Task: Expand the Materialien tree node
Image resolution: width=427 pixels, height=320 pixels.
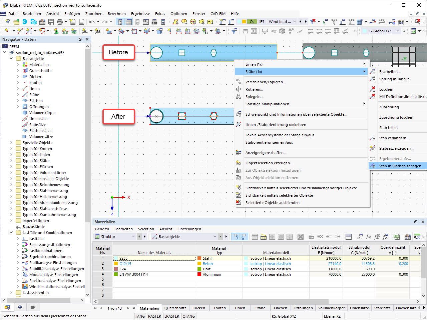Action: point(18,65)
